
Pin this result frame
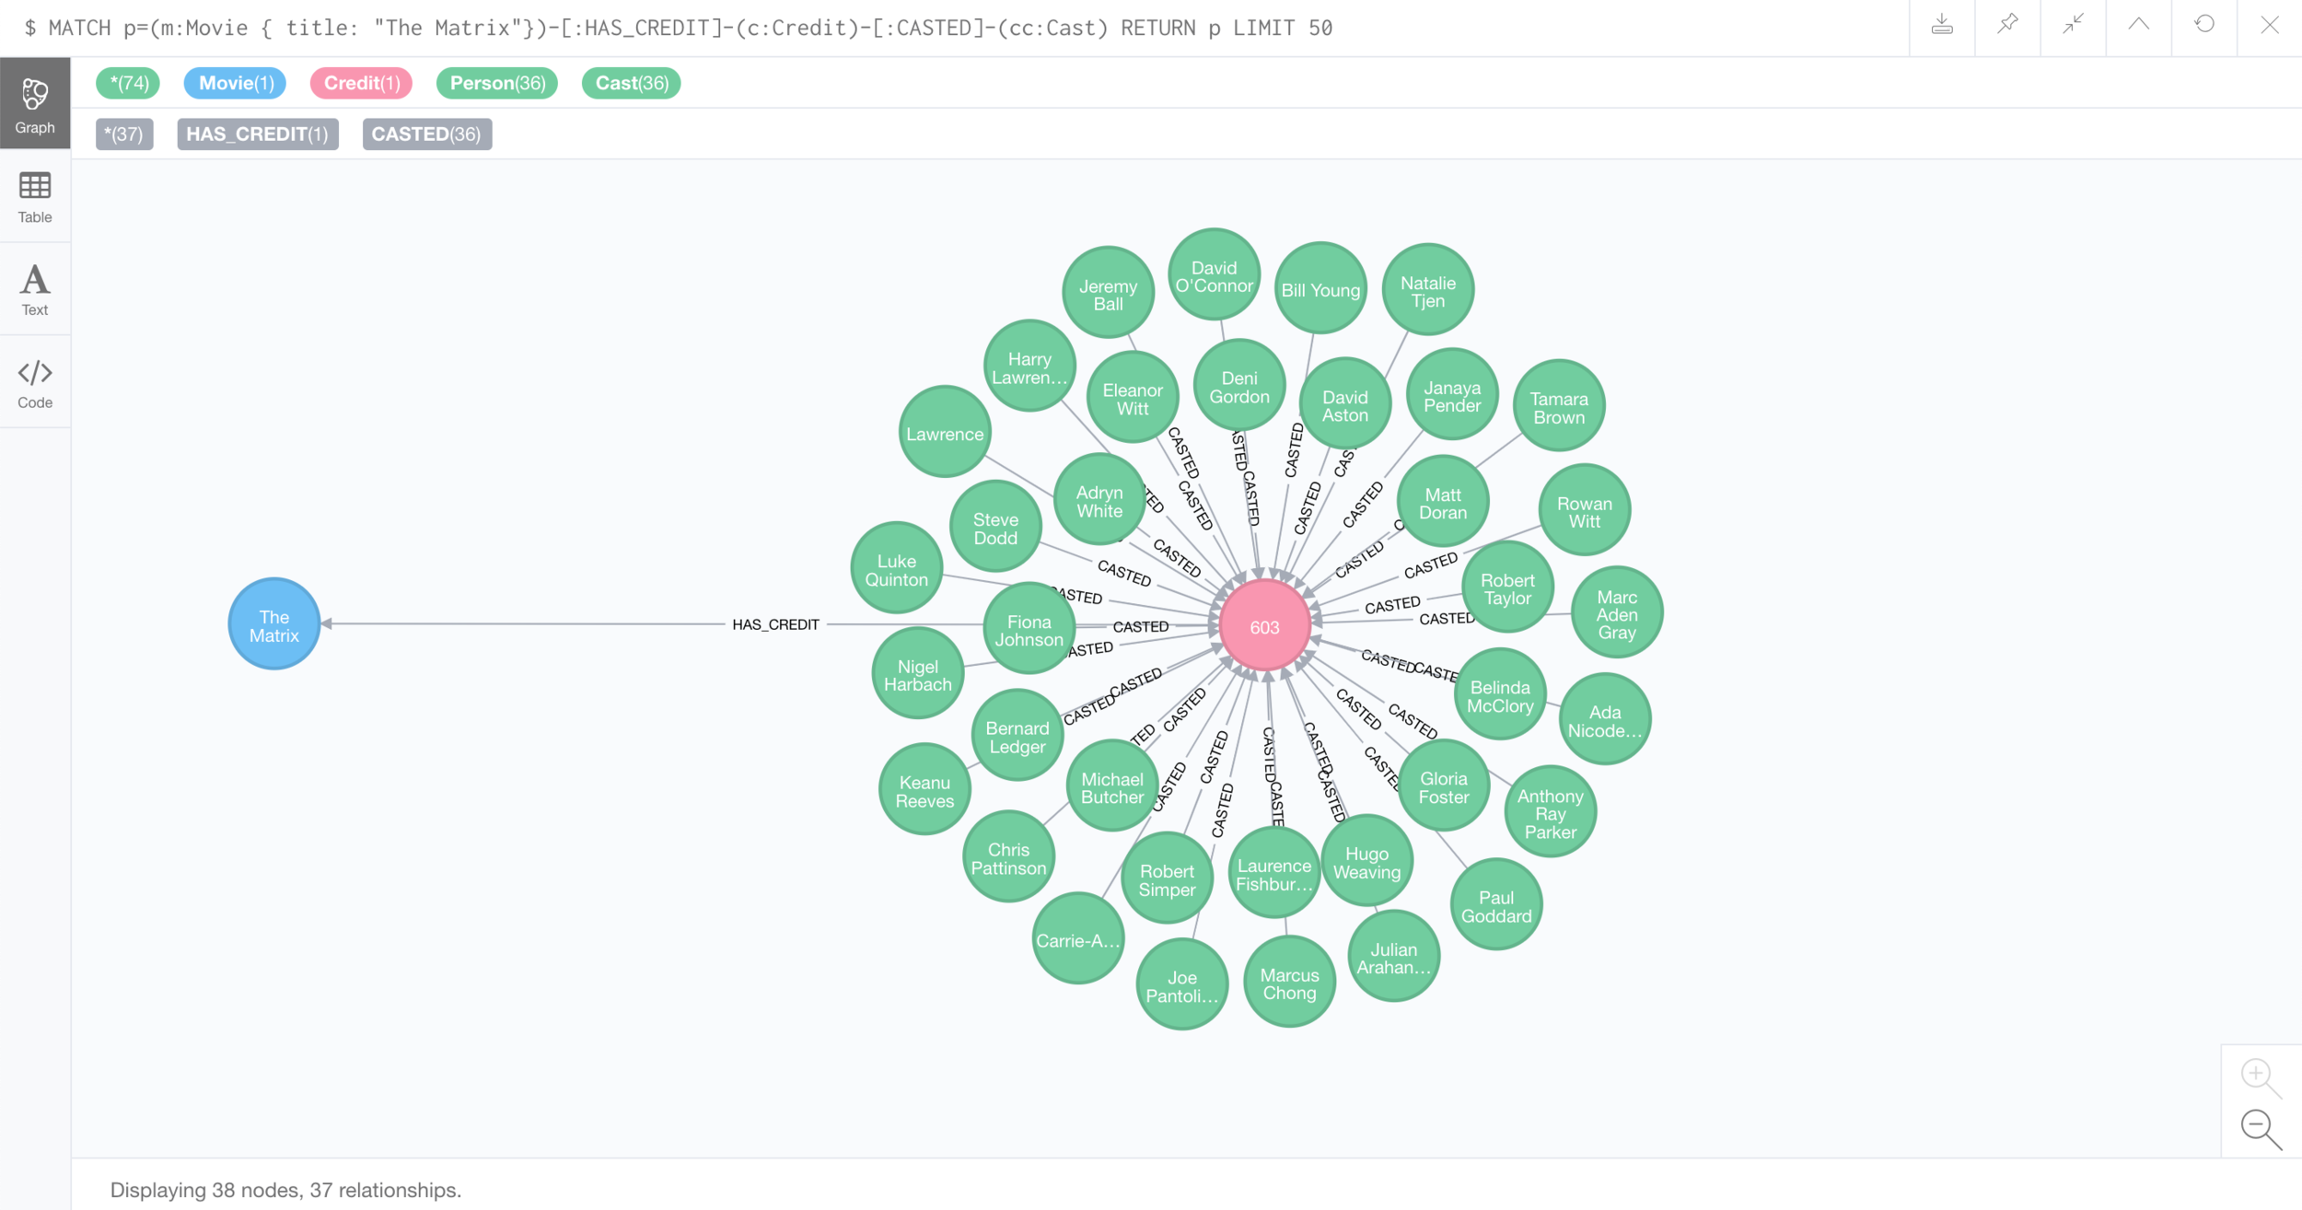2007,26
